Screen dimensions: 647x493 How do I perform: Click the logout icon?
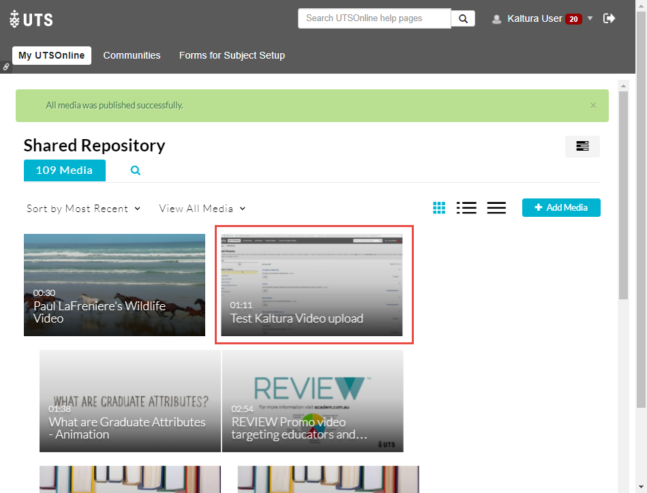[x=609, y=18]
